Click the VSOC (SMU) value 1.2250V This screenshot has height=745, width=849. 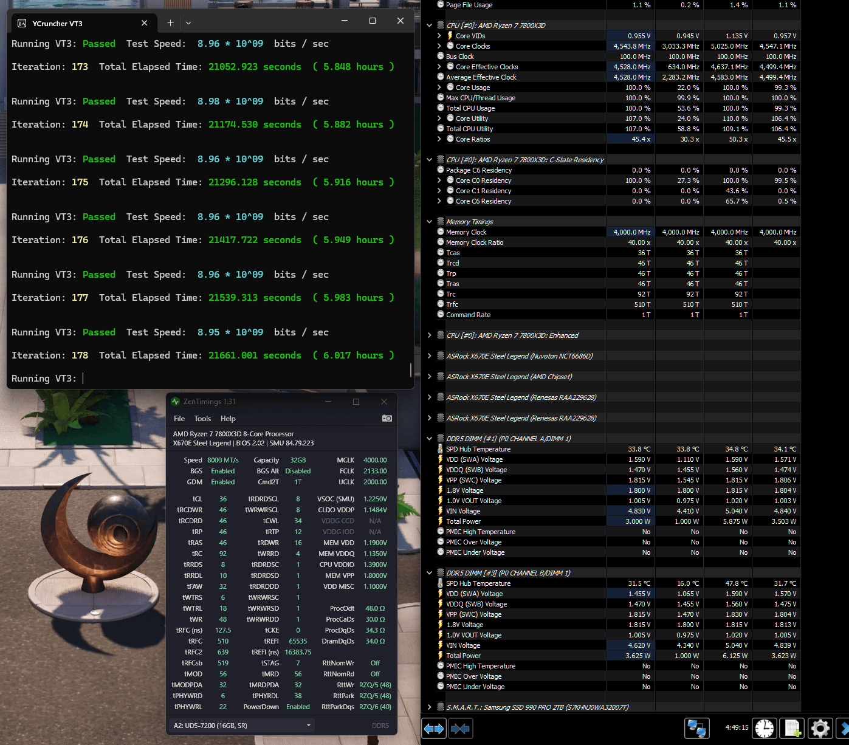375,499
